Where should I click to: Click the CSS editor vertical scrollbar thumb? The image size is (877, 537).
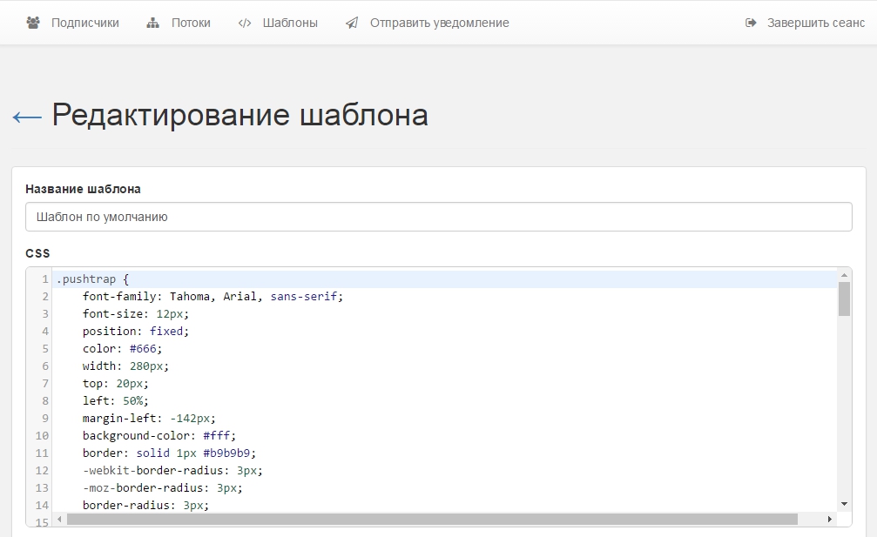(x=844, y=299)
